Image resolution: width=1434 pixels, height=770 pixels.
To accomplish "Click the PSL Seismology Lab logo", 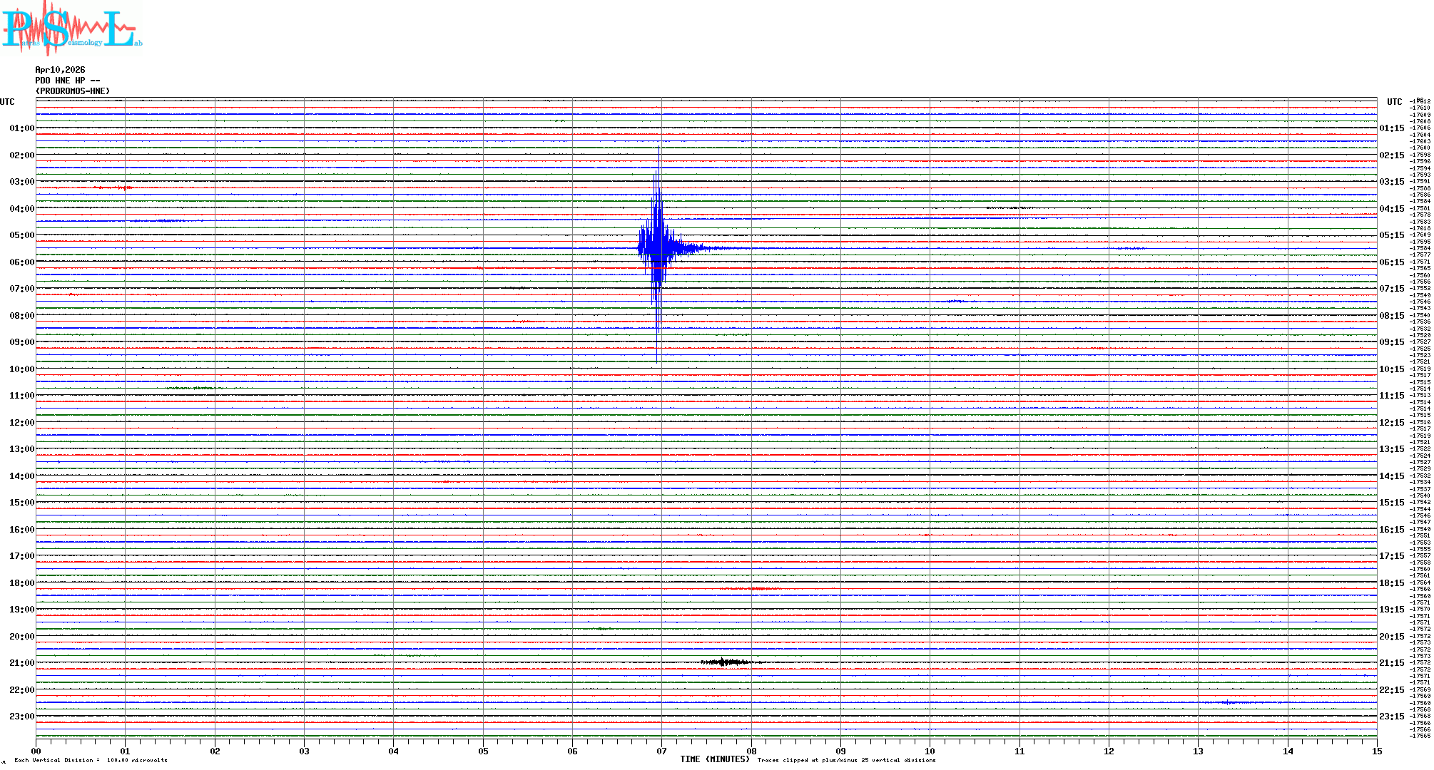I will click(71, 29).
